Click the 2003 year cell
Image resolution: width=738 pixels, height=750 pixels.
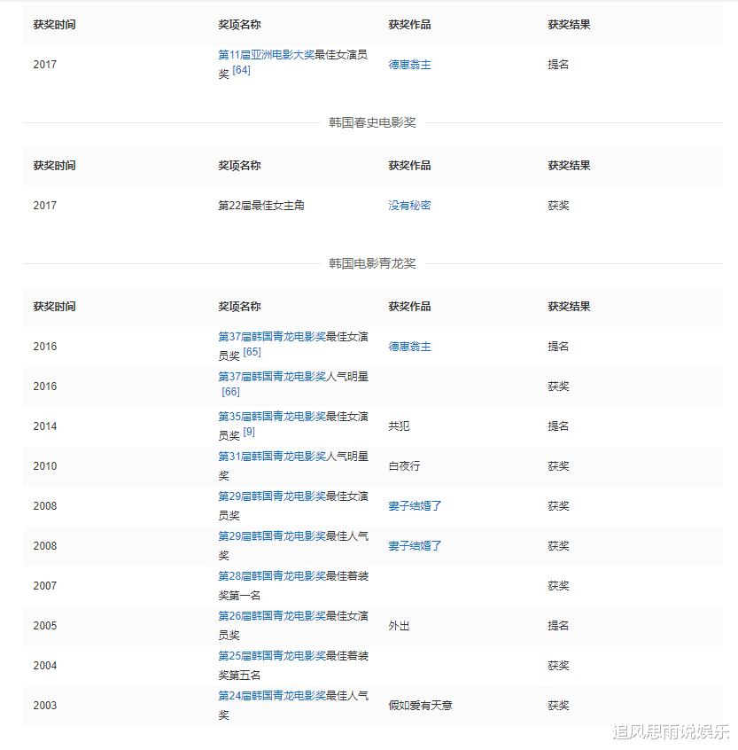[45, 706]
